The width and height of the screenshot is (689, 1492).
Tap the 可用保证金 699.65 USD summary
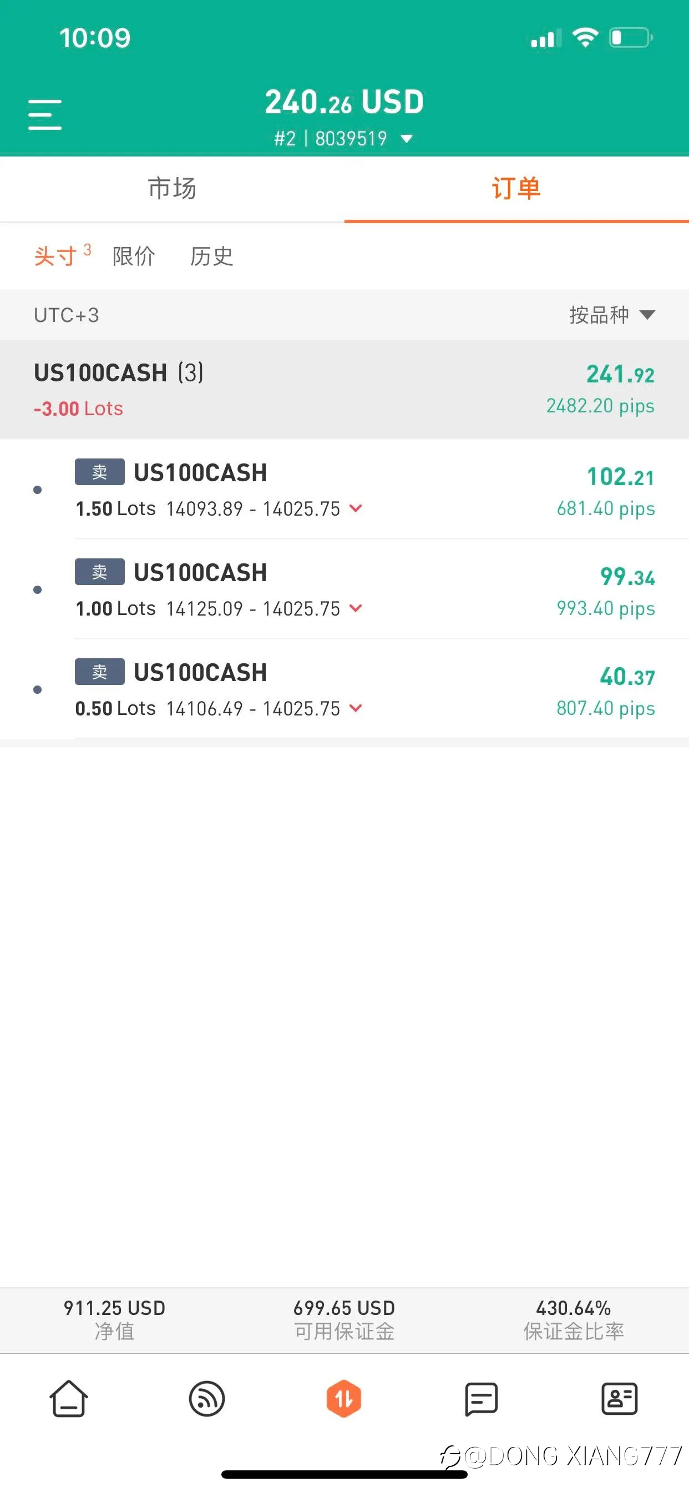coord(344,1319)
